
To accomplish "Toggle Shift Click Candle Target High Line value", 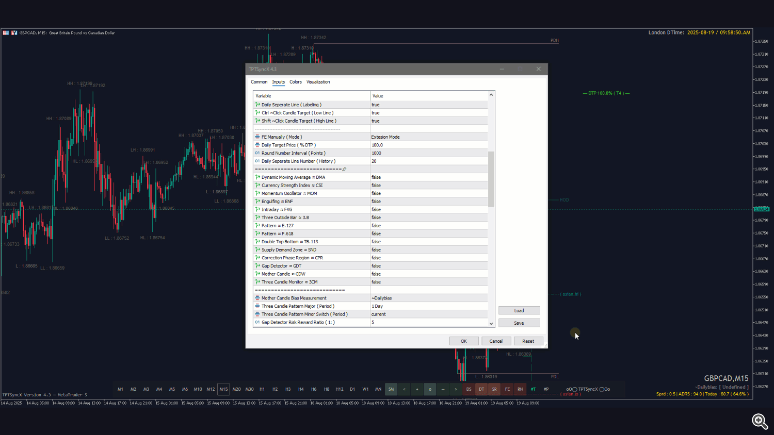I will click(x=429, y=121).
